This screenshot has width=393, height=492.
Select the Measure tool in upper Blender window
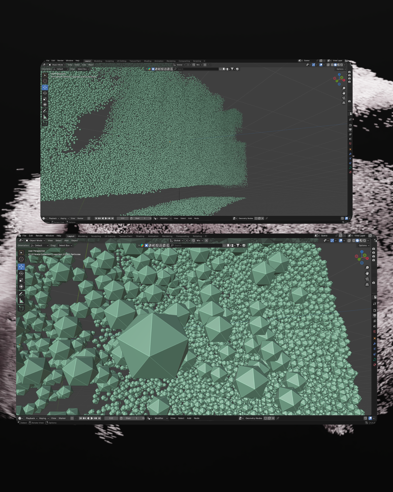(x=45, y=117)
